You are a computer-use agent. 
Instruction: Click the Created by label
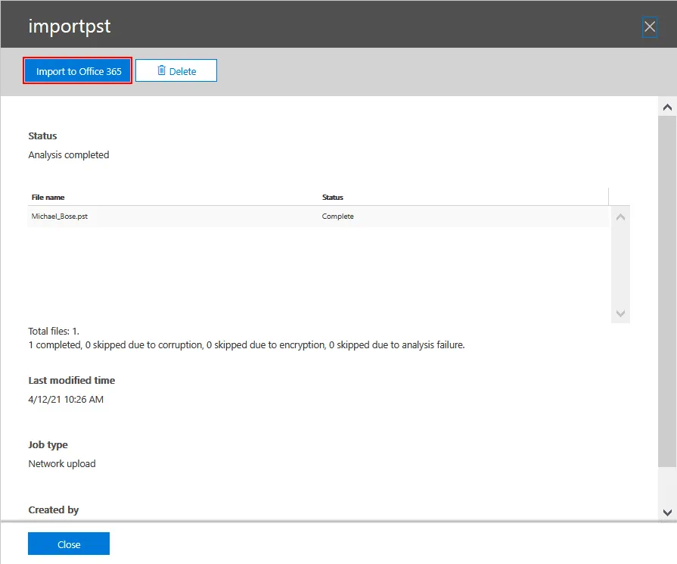coord(54,509)
